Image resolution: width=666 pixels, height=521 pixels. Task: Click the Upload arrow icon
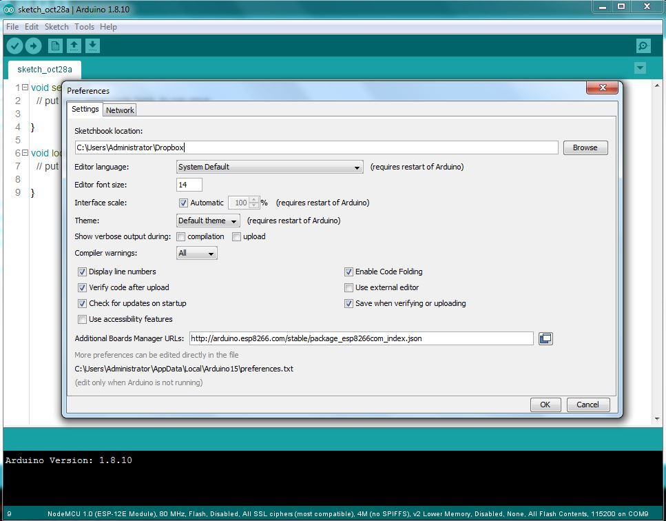pos(33,45)
